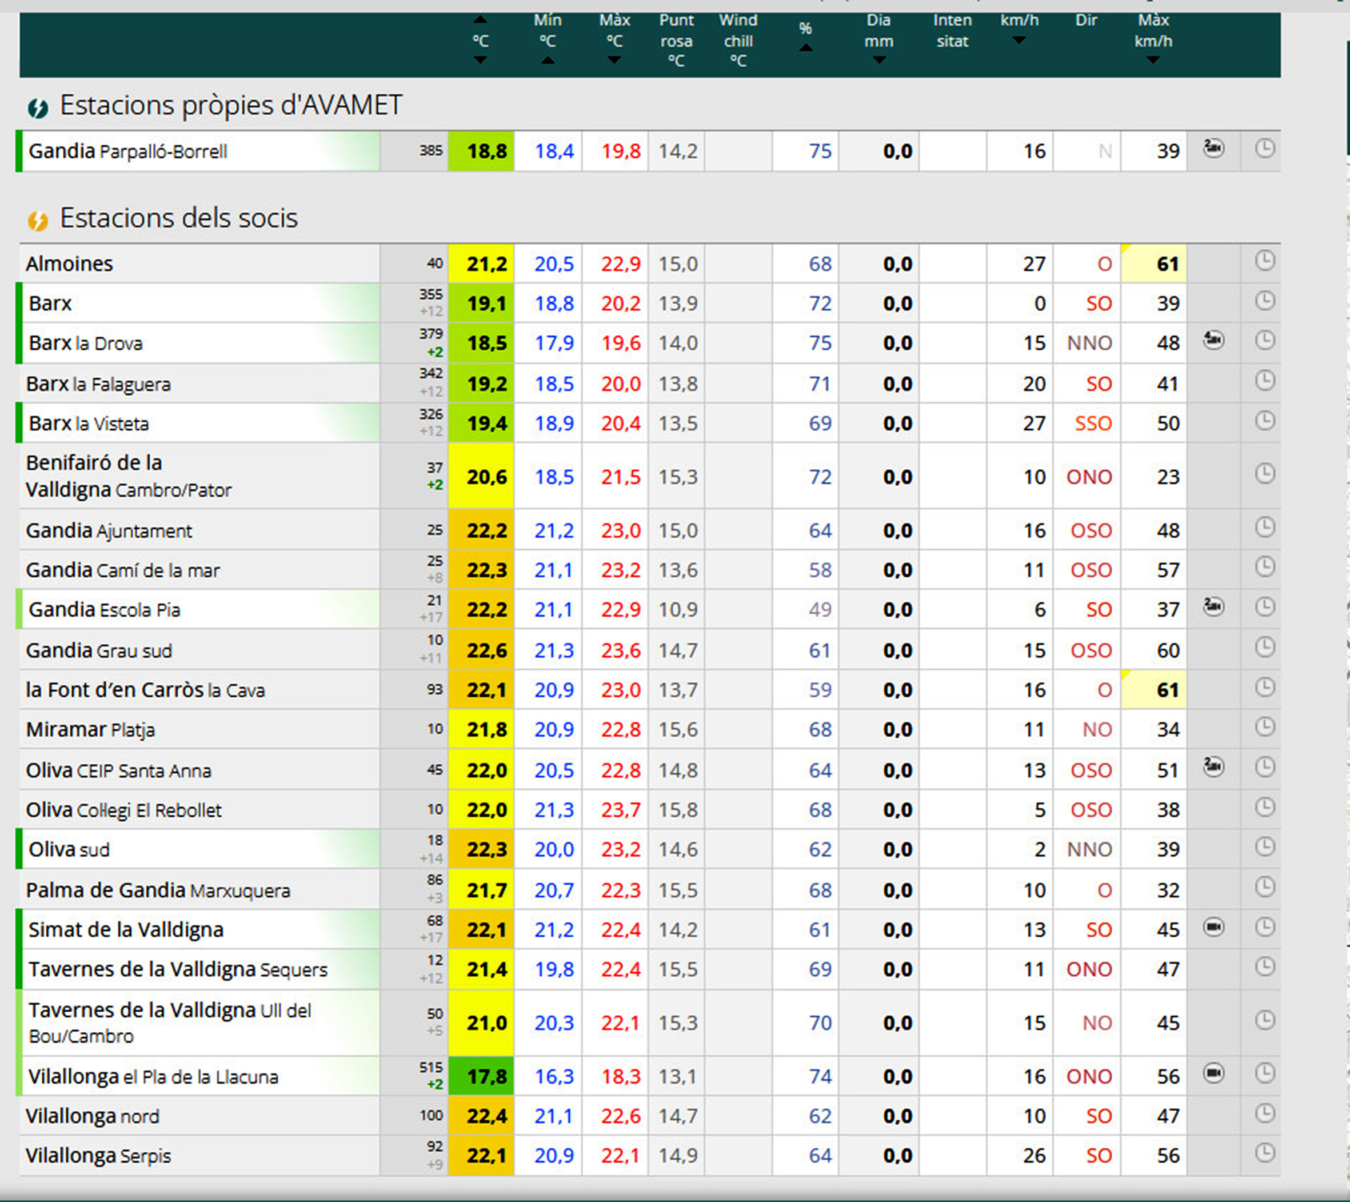Open the Barx la Visteta station link
This screenshot has width=1350, height=1202.
click(x=89, y=424)
